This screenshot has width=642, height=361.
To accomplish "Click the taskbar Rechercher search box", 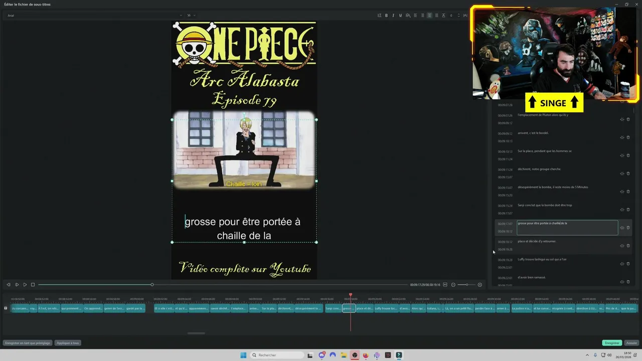I will point(277,355).
